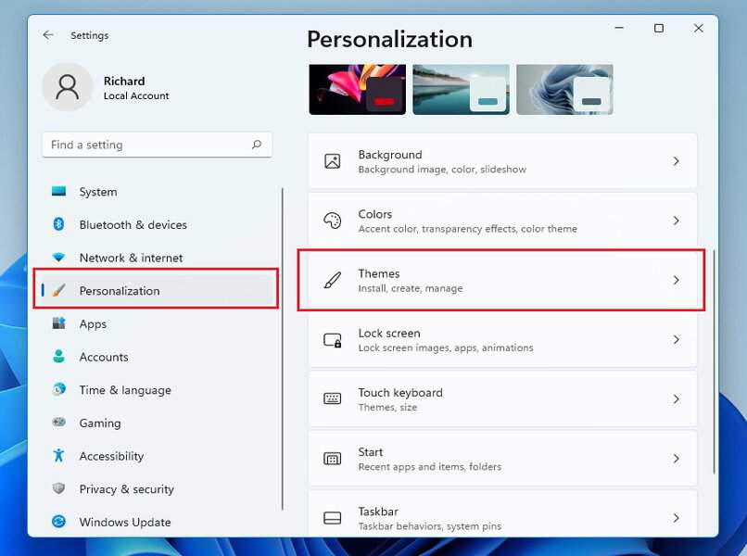Open the Colors row chevron arrow
The height and width of the screenshot is (556, 747).
(x=676, y=221)
